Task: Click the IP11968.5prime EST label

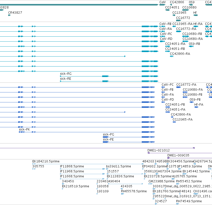Action: [x=72, y=171]
